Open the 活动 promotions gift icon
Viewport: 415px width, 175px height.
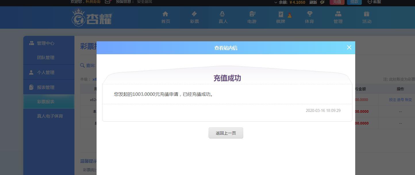click(366, 14)
